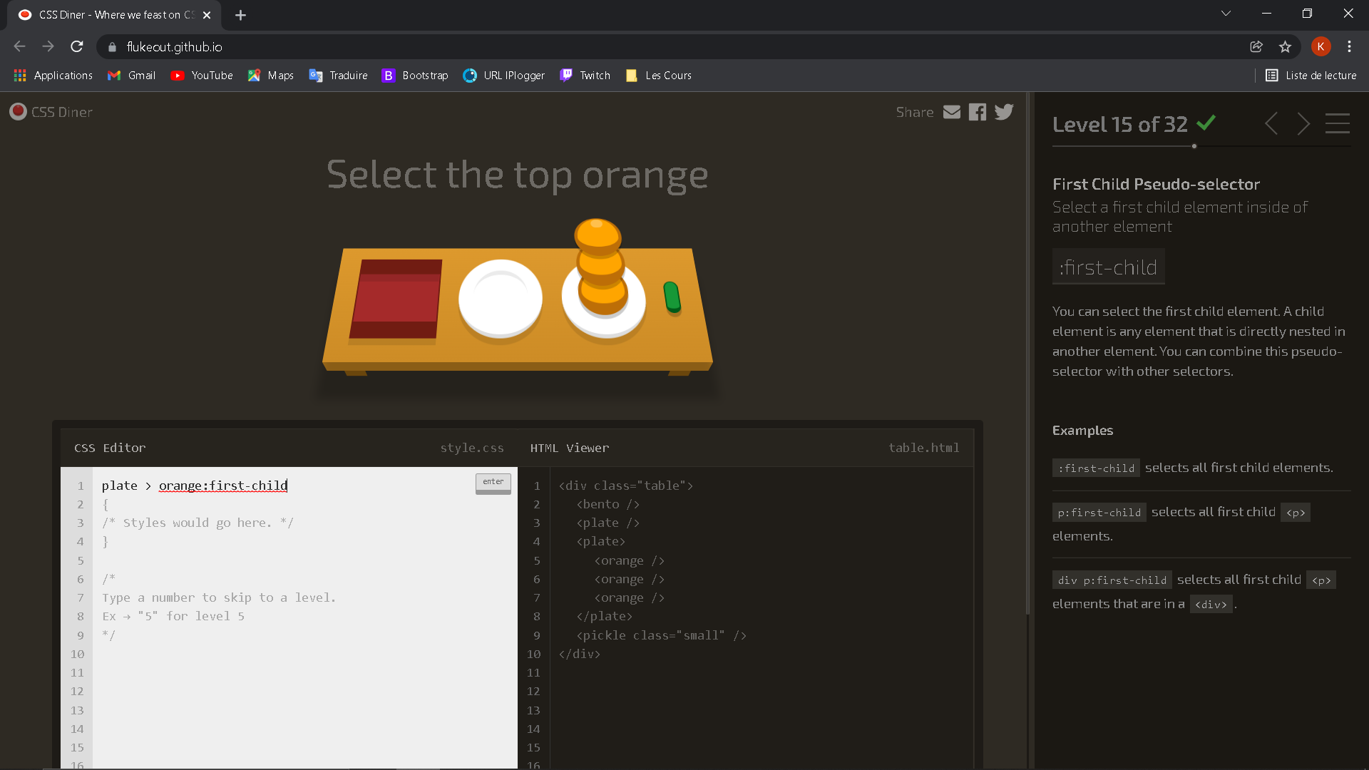Click the first <orange /> markup line
Screen dimensions: 1369x770
[x=630, y=560]
